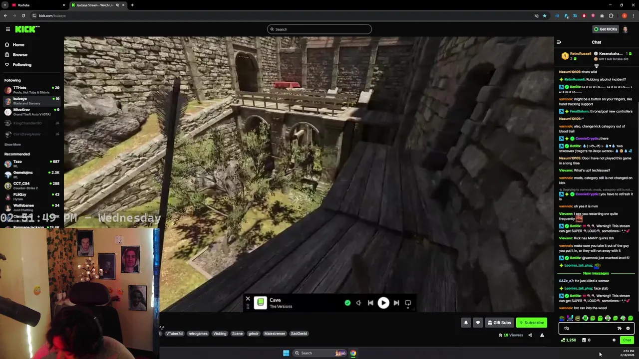Screen dimensions: 639x359
Task: Click the Windows taskbar search box
Action: pyautogui.click(x=319, y=353)
